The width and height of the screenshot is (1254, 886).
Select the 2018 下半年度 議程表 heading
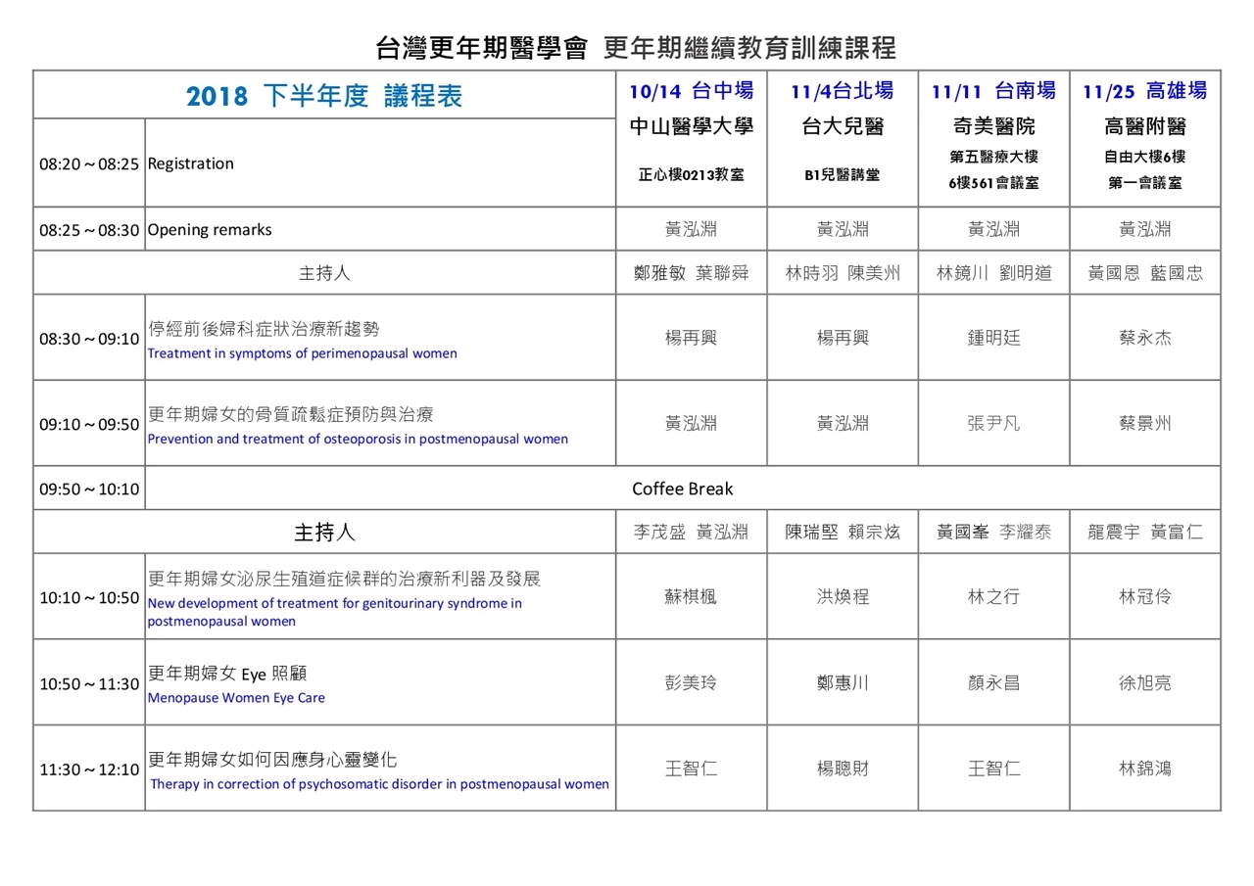(x=324, y=96)
